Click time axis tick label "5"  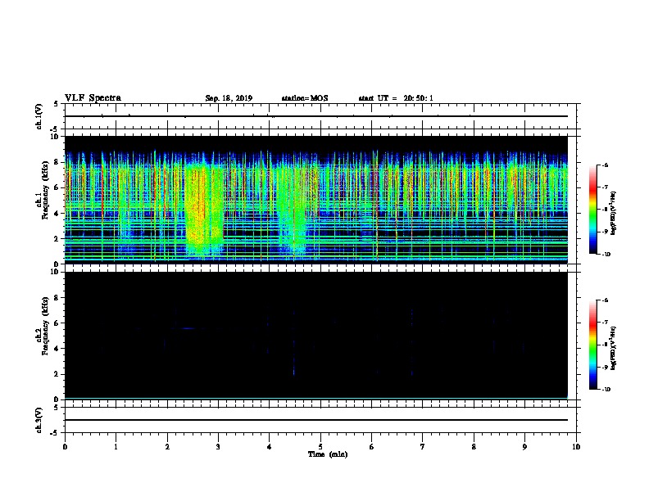(x=320, y=447)
